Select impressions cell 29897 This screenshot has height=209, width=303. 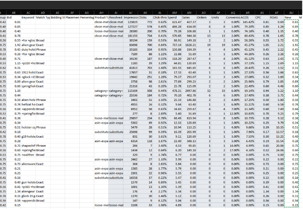click(131, 118)
